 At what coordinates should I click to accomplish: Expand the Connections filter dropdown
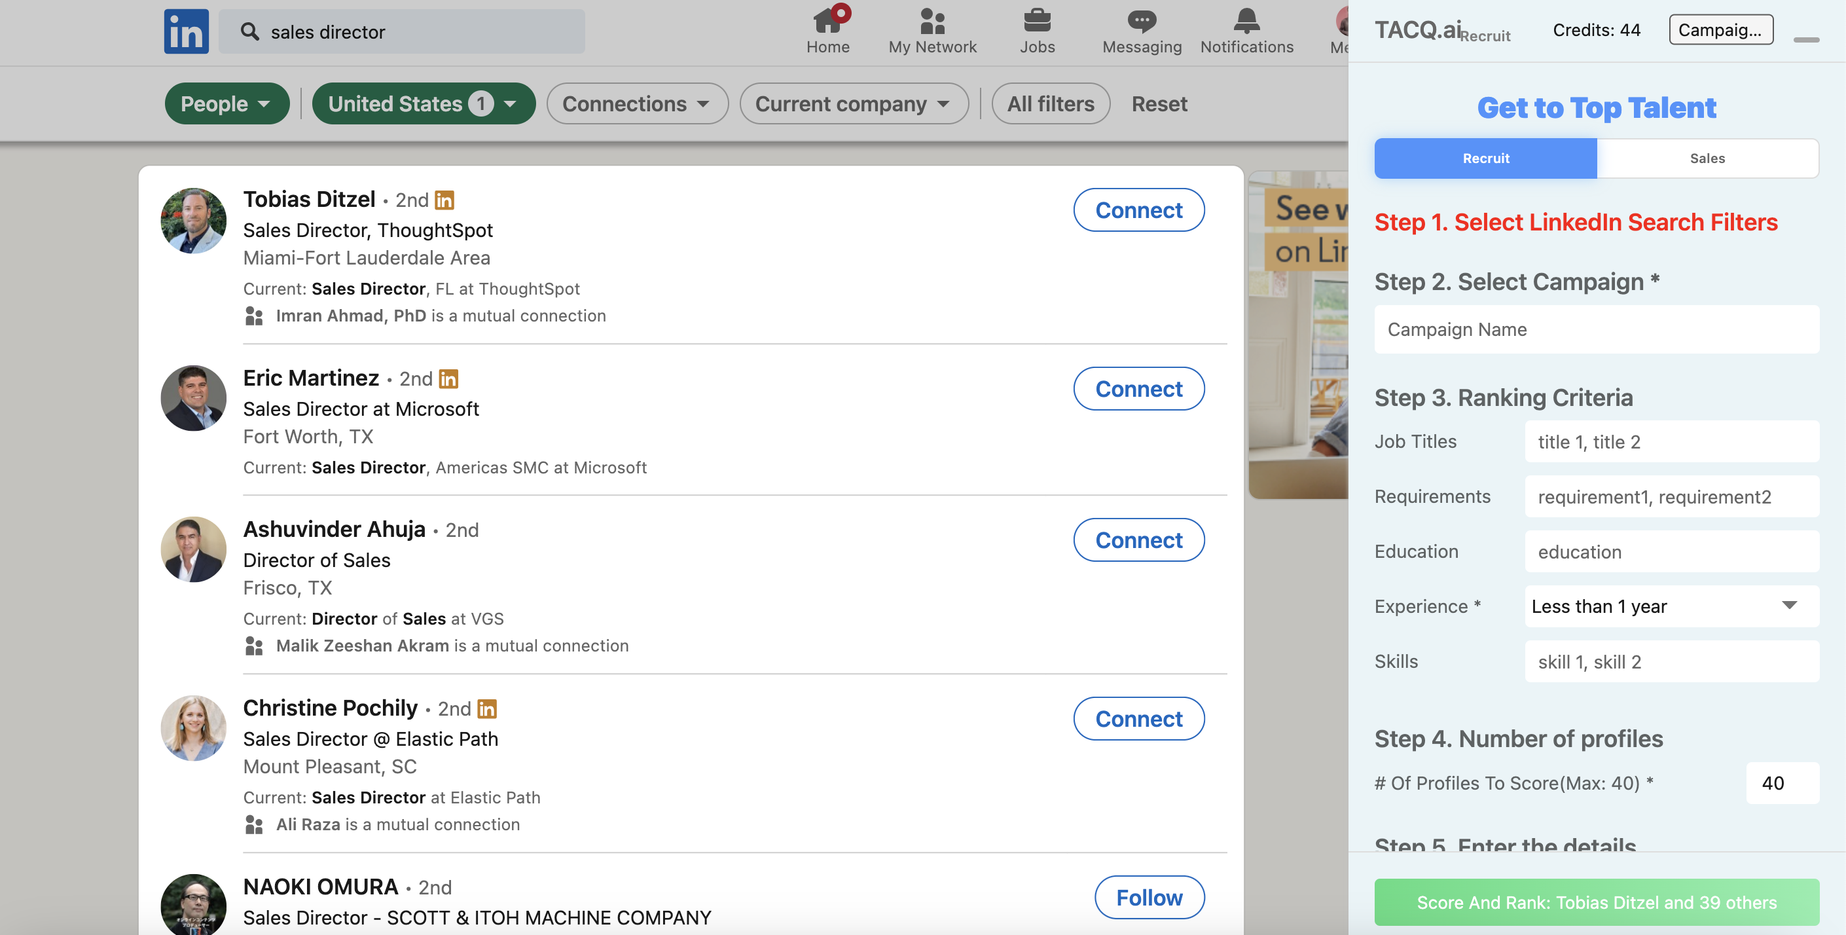point(637,104)
